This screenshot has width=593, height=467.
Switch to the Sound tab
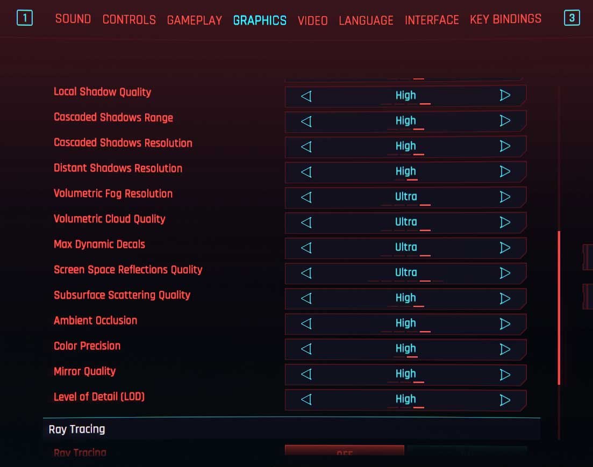73,19
